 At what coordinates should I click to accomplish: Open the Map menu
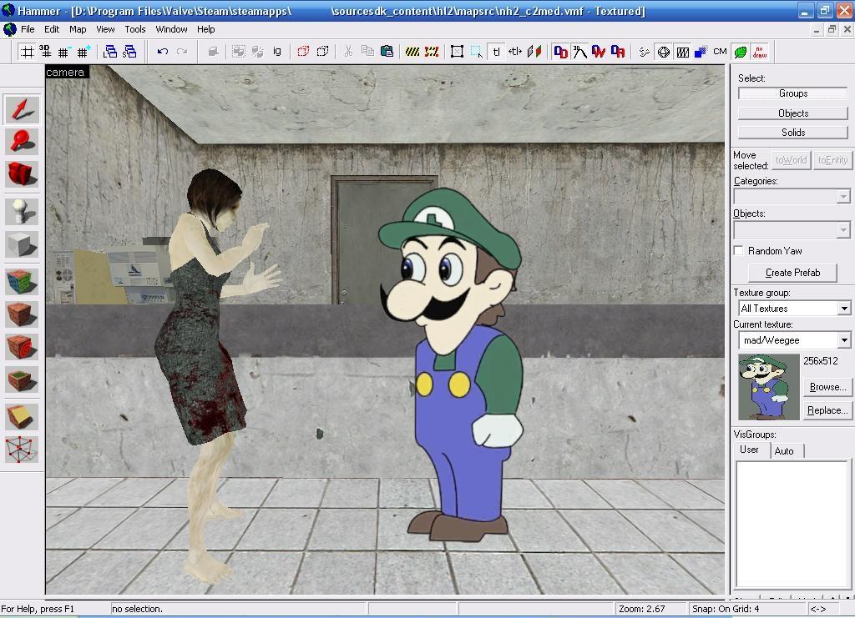78,29
